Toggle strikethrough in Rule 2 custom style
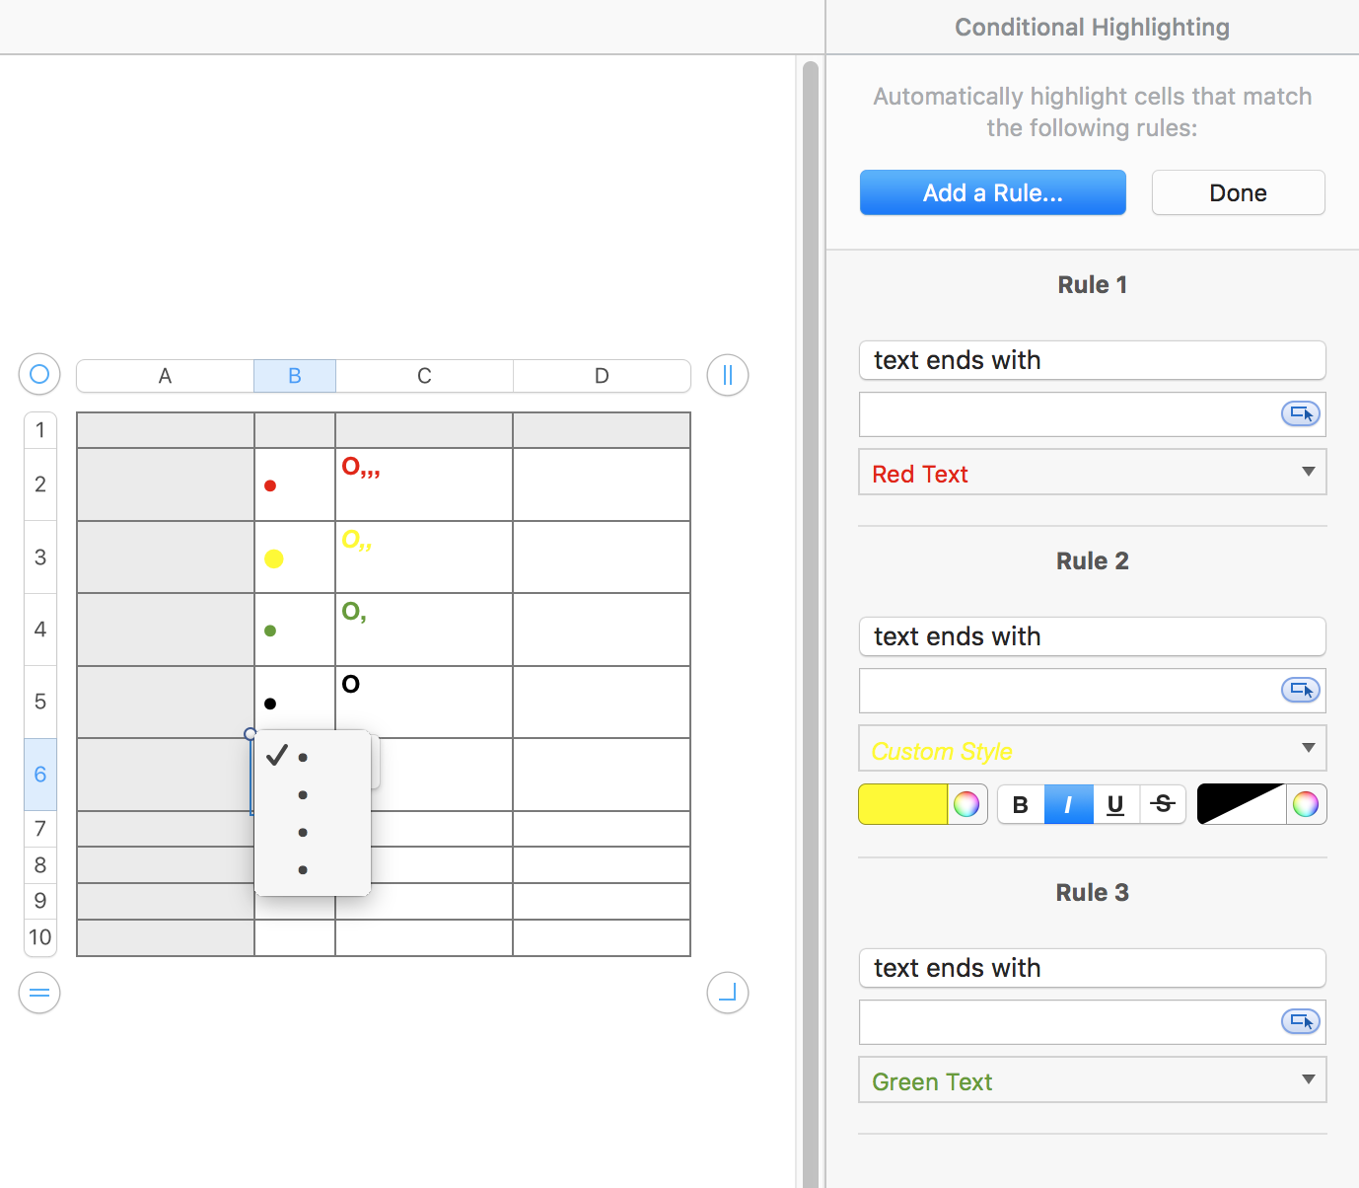The image size is (1359, 1188). pyautogui.click(x=1163, y=804)
